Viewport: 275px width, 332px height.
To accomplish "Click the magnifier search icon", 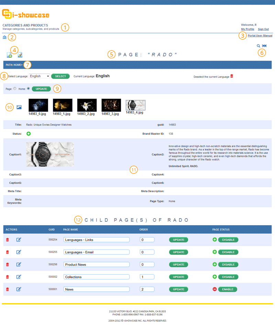I will click(258, 46).
